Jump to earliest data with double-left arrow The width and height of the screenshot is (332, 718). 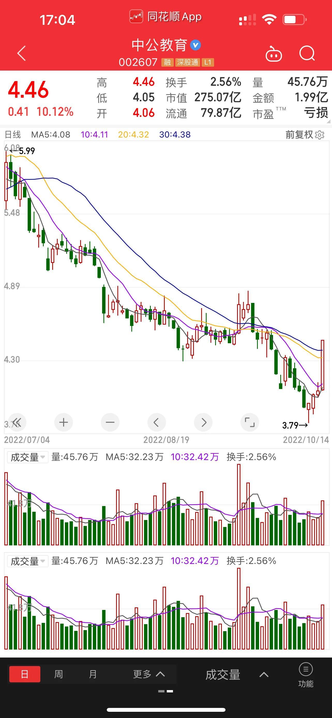tap(17, 422)
